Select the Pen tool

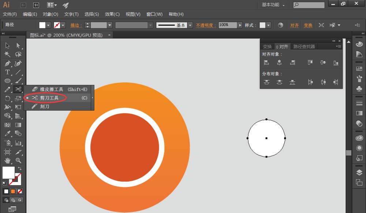pyautogui.click(x=7, y=63)
